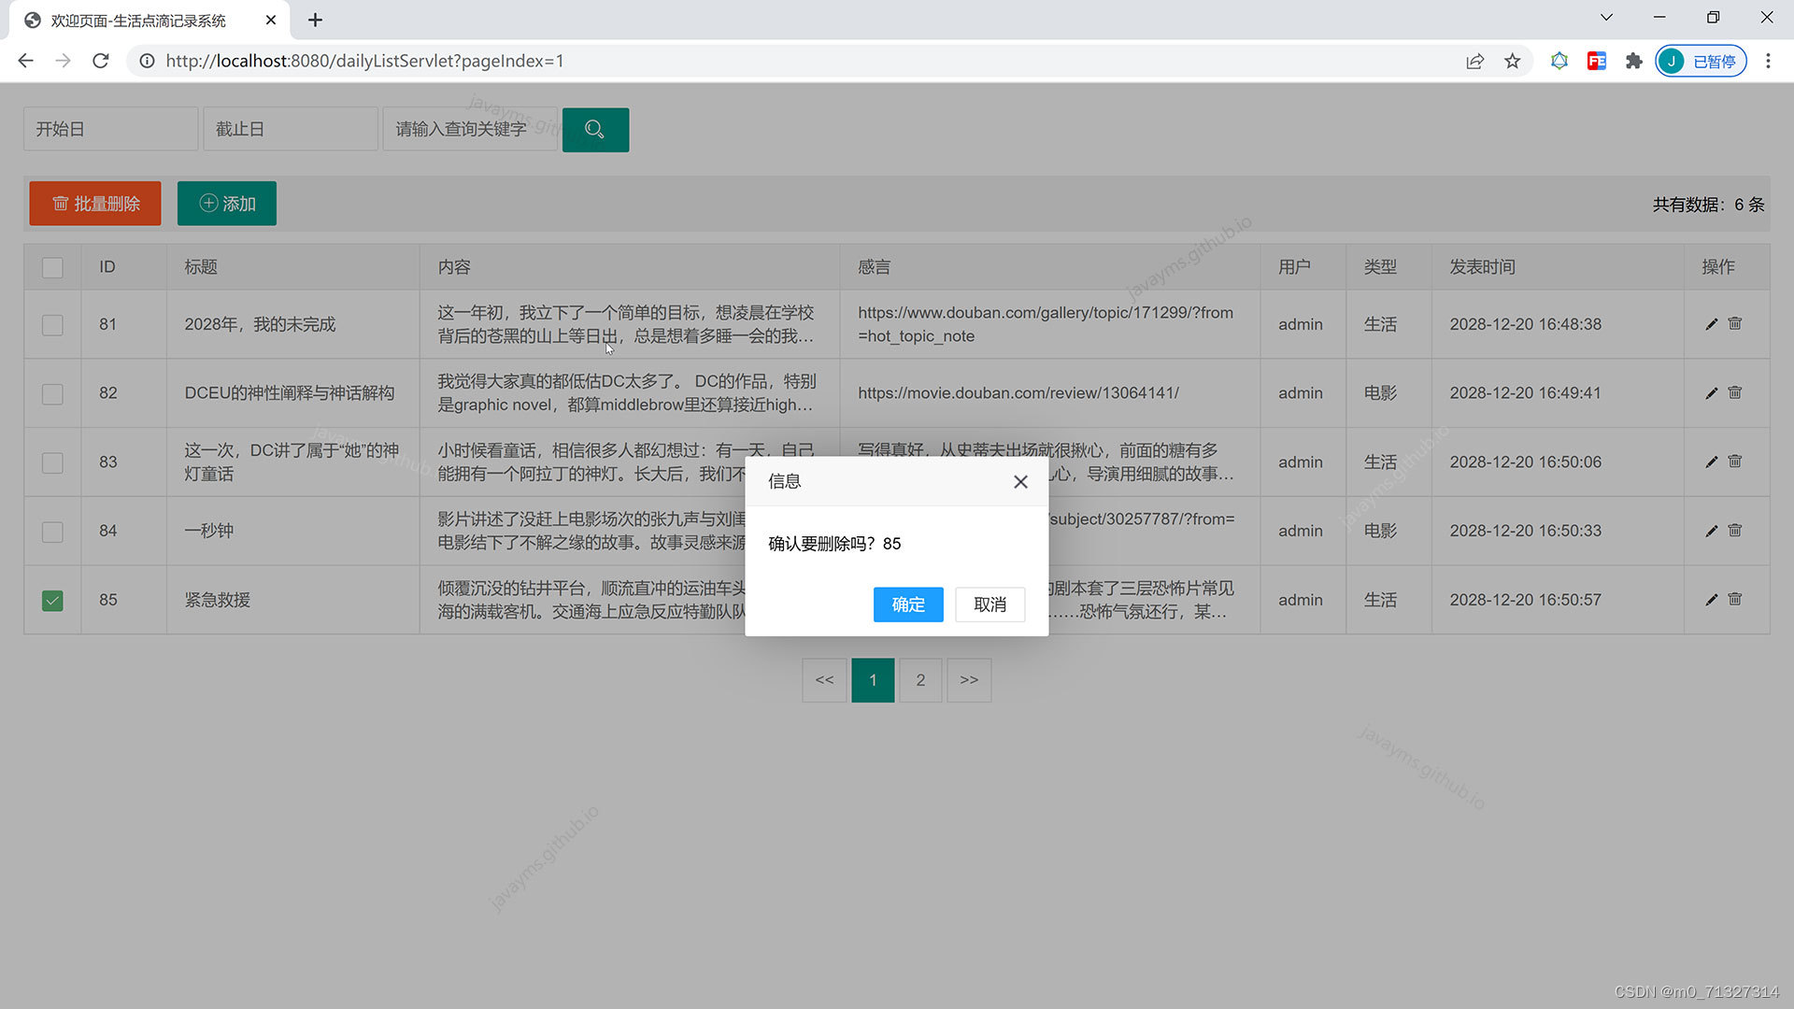Edit row 84 with pencil icon

point(1711,531)
